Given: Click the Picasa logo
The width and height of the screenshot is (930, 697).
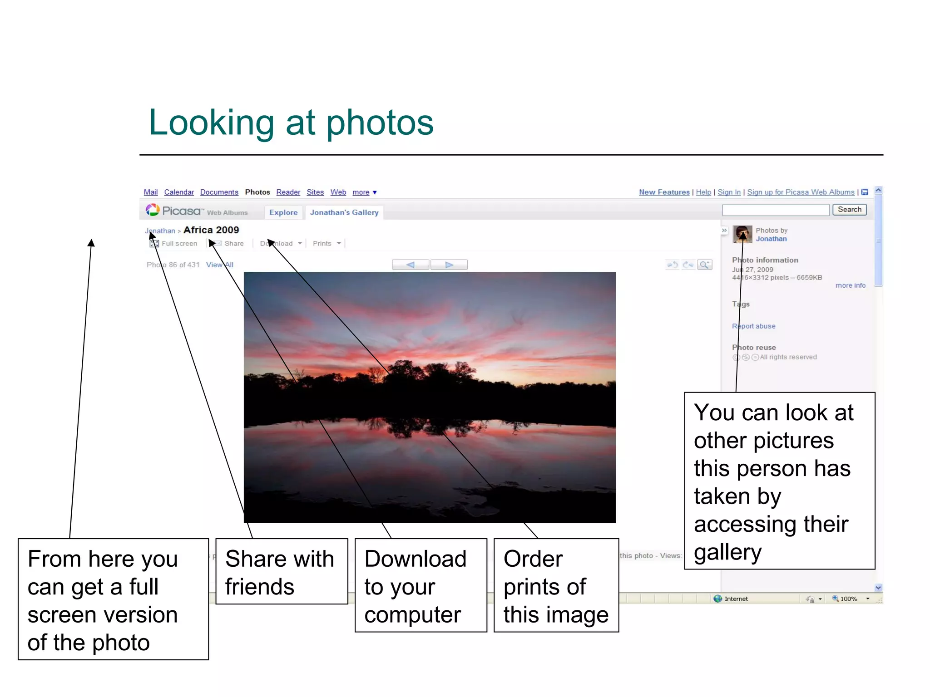Looking at the screenshot, I should [174, 211].
